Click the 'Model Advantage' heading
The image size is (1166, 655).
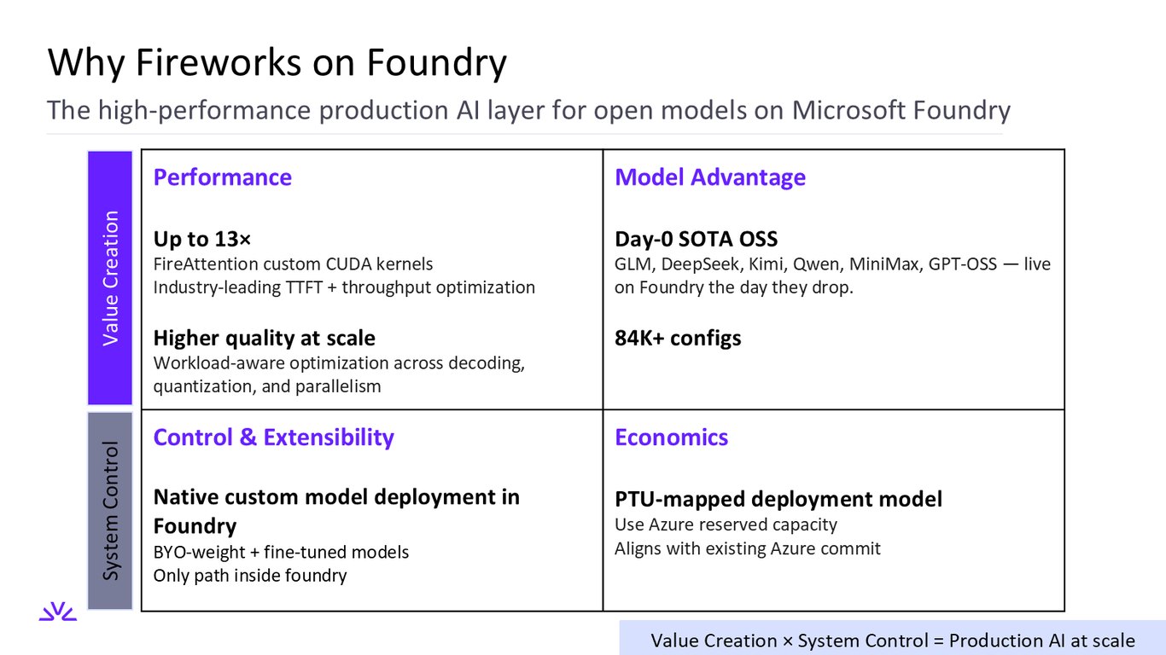click(710, 177)
